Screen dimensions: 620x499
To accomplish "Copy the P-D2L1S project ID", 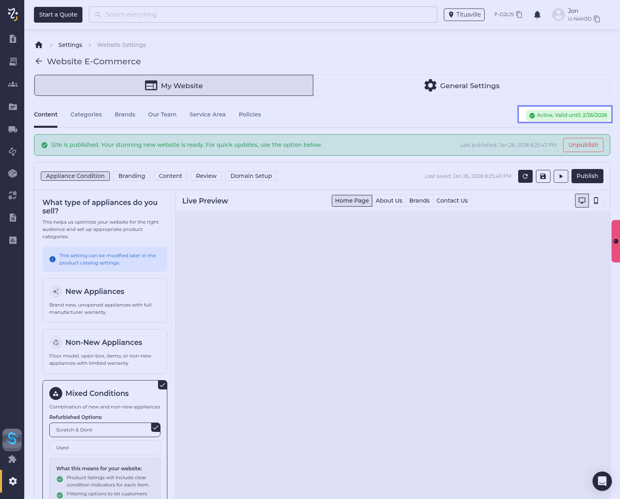I will click(519, 15).
